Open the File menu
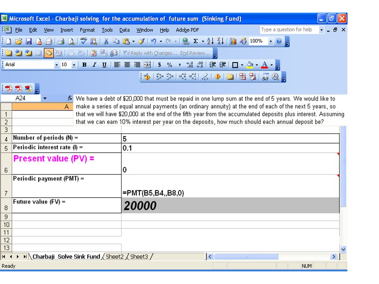Viewport: 379px width, 284px height. (x=19, y=30)
